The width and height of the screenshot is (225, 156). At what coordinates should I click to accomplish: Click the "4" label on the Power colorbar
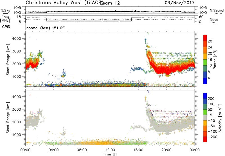[x=209, y=78]
